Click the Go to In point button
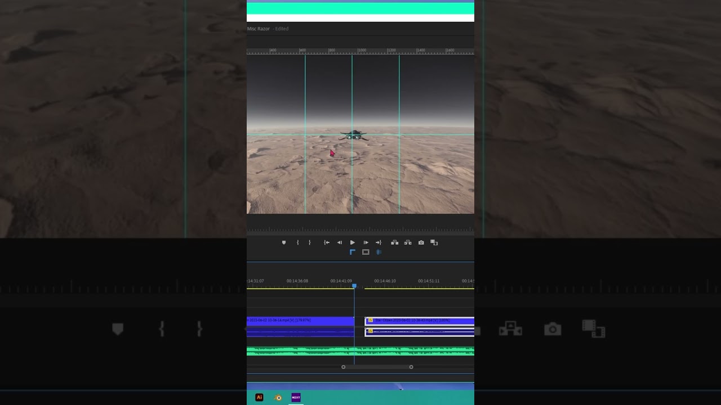 pyautogui.click(x=326, y=242)
